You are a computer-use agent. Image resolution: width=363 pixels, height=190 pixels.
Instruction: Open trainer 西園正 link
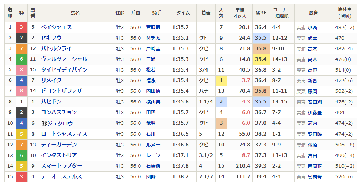click(315, 167)
